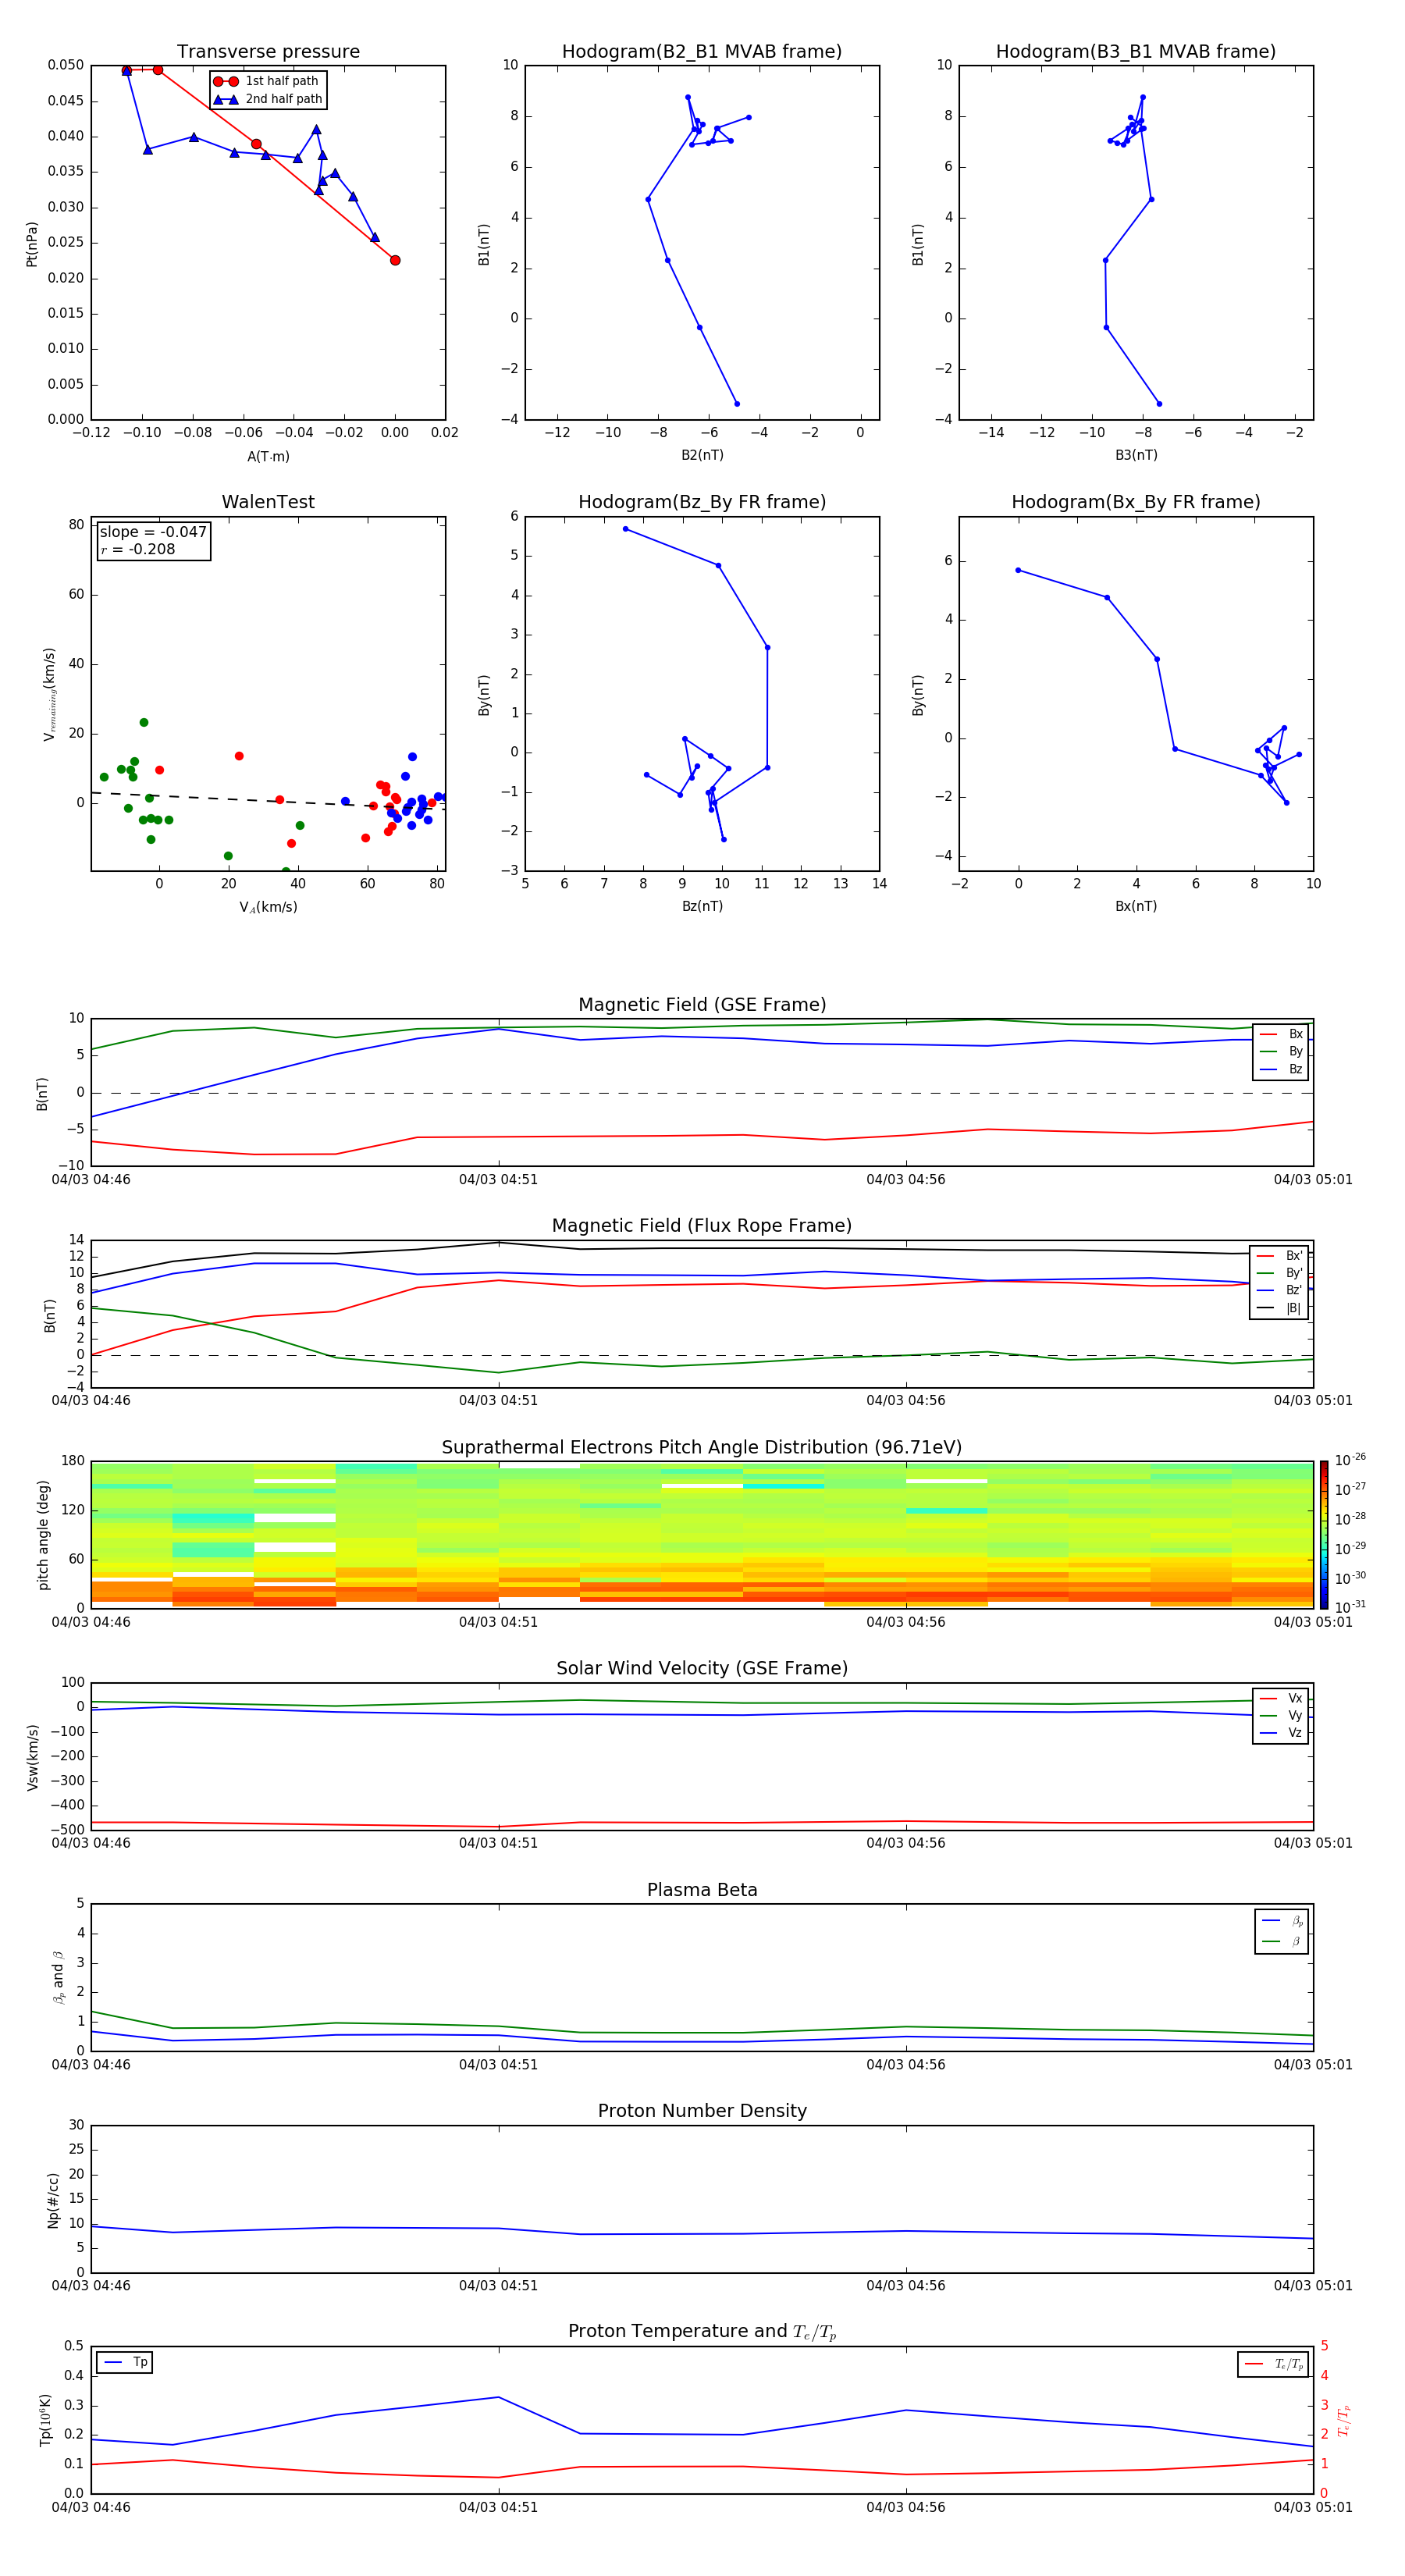Select the 'slope = -0.047' annotation
Image resolution: width=1405 pixels, height=2576 pixels.
tap(153, 532)
